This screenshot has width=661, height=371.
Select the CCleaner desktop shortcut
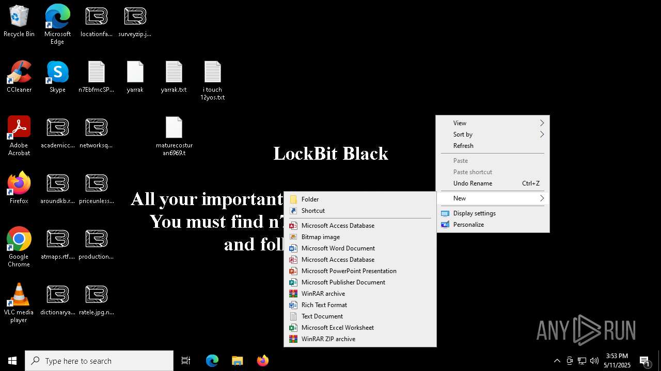19,77
